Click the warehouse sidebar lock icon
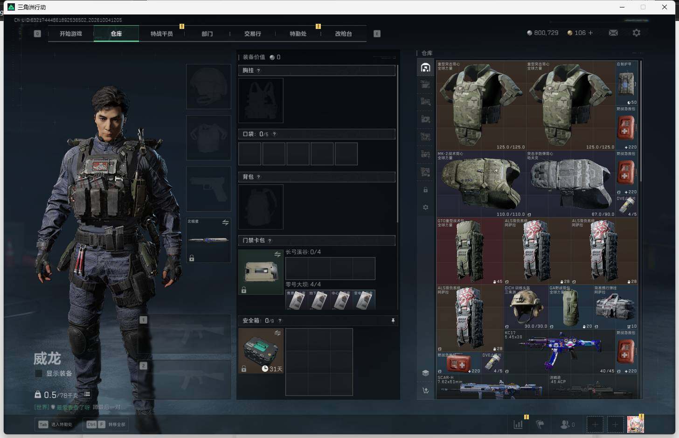This screenshot has width=679, height=438. 425,190
